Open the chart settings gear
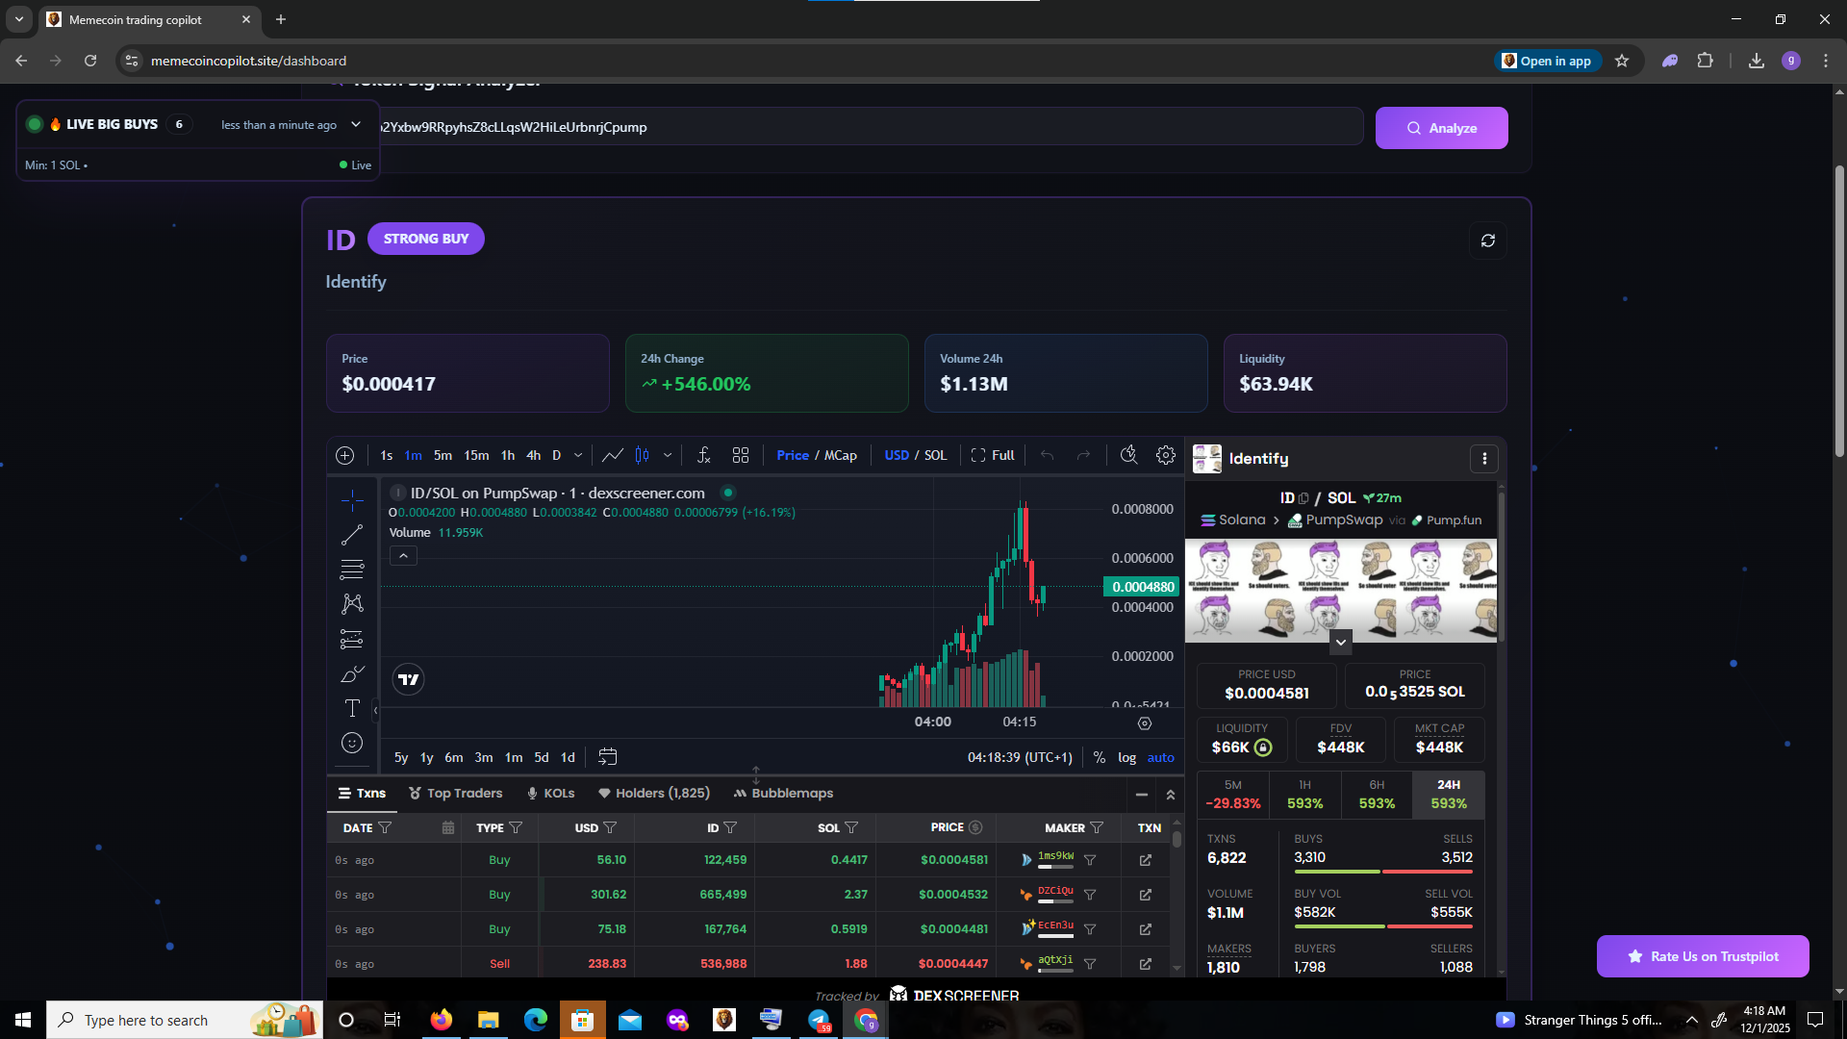 [1166, 454]
